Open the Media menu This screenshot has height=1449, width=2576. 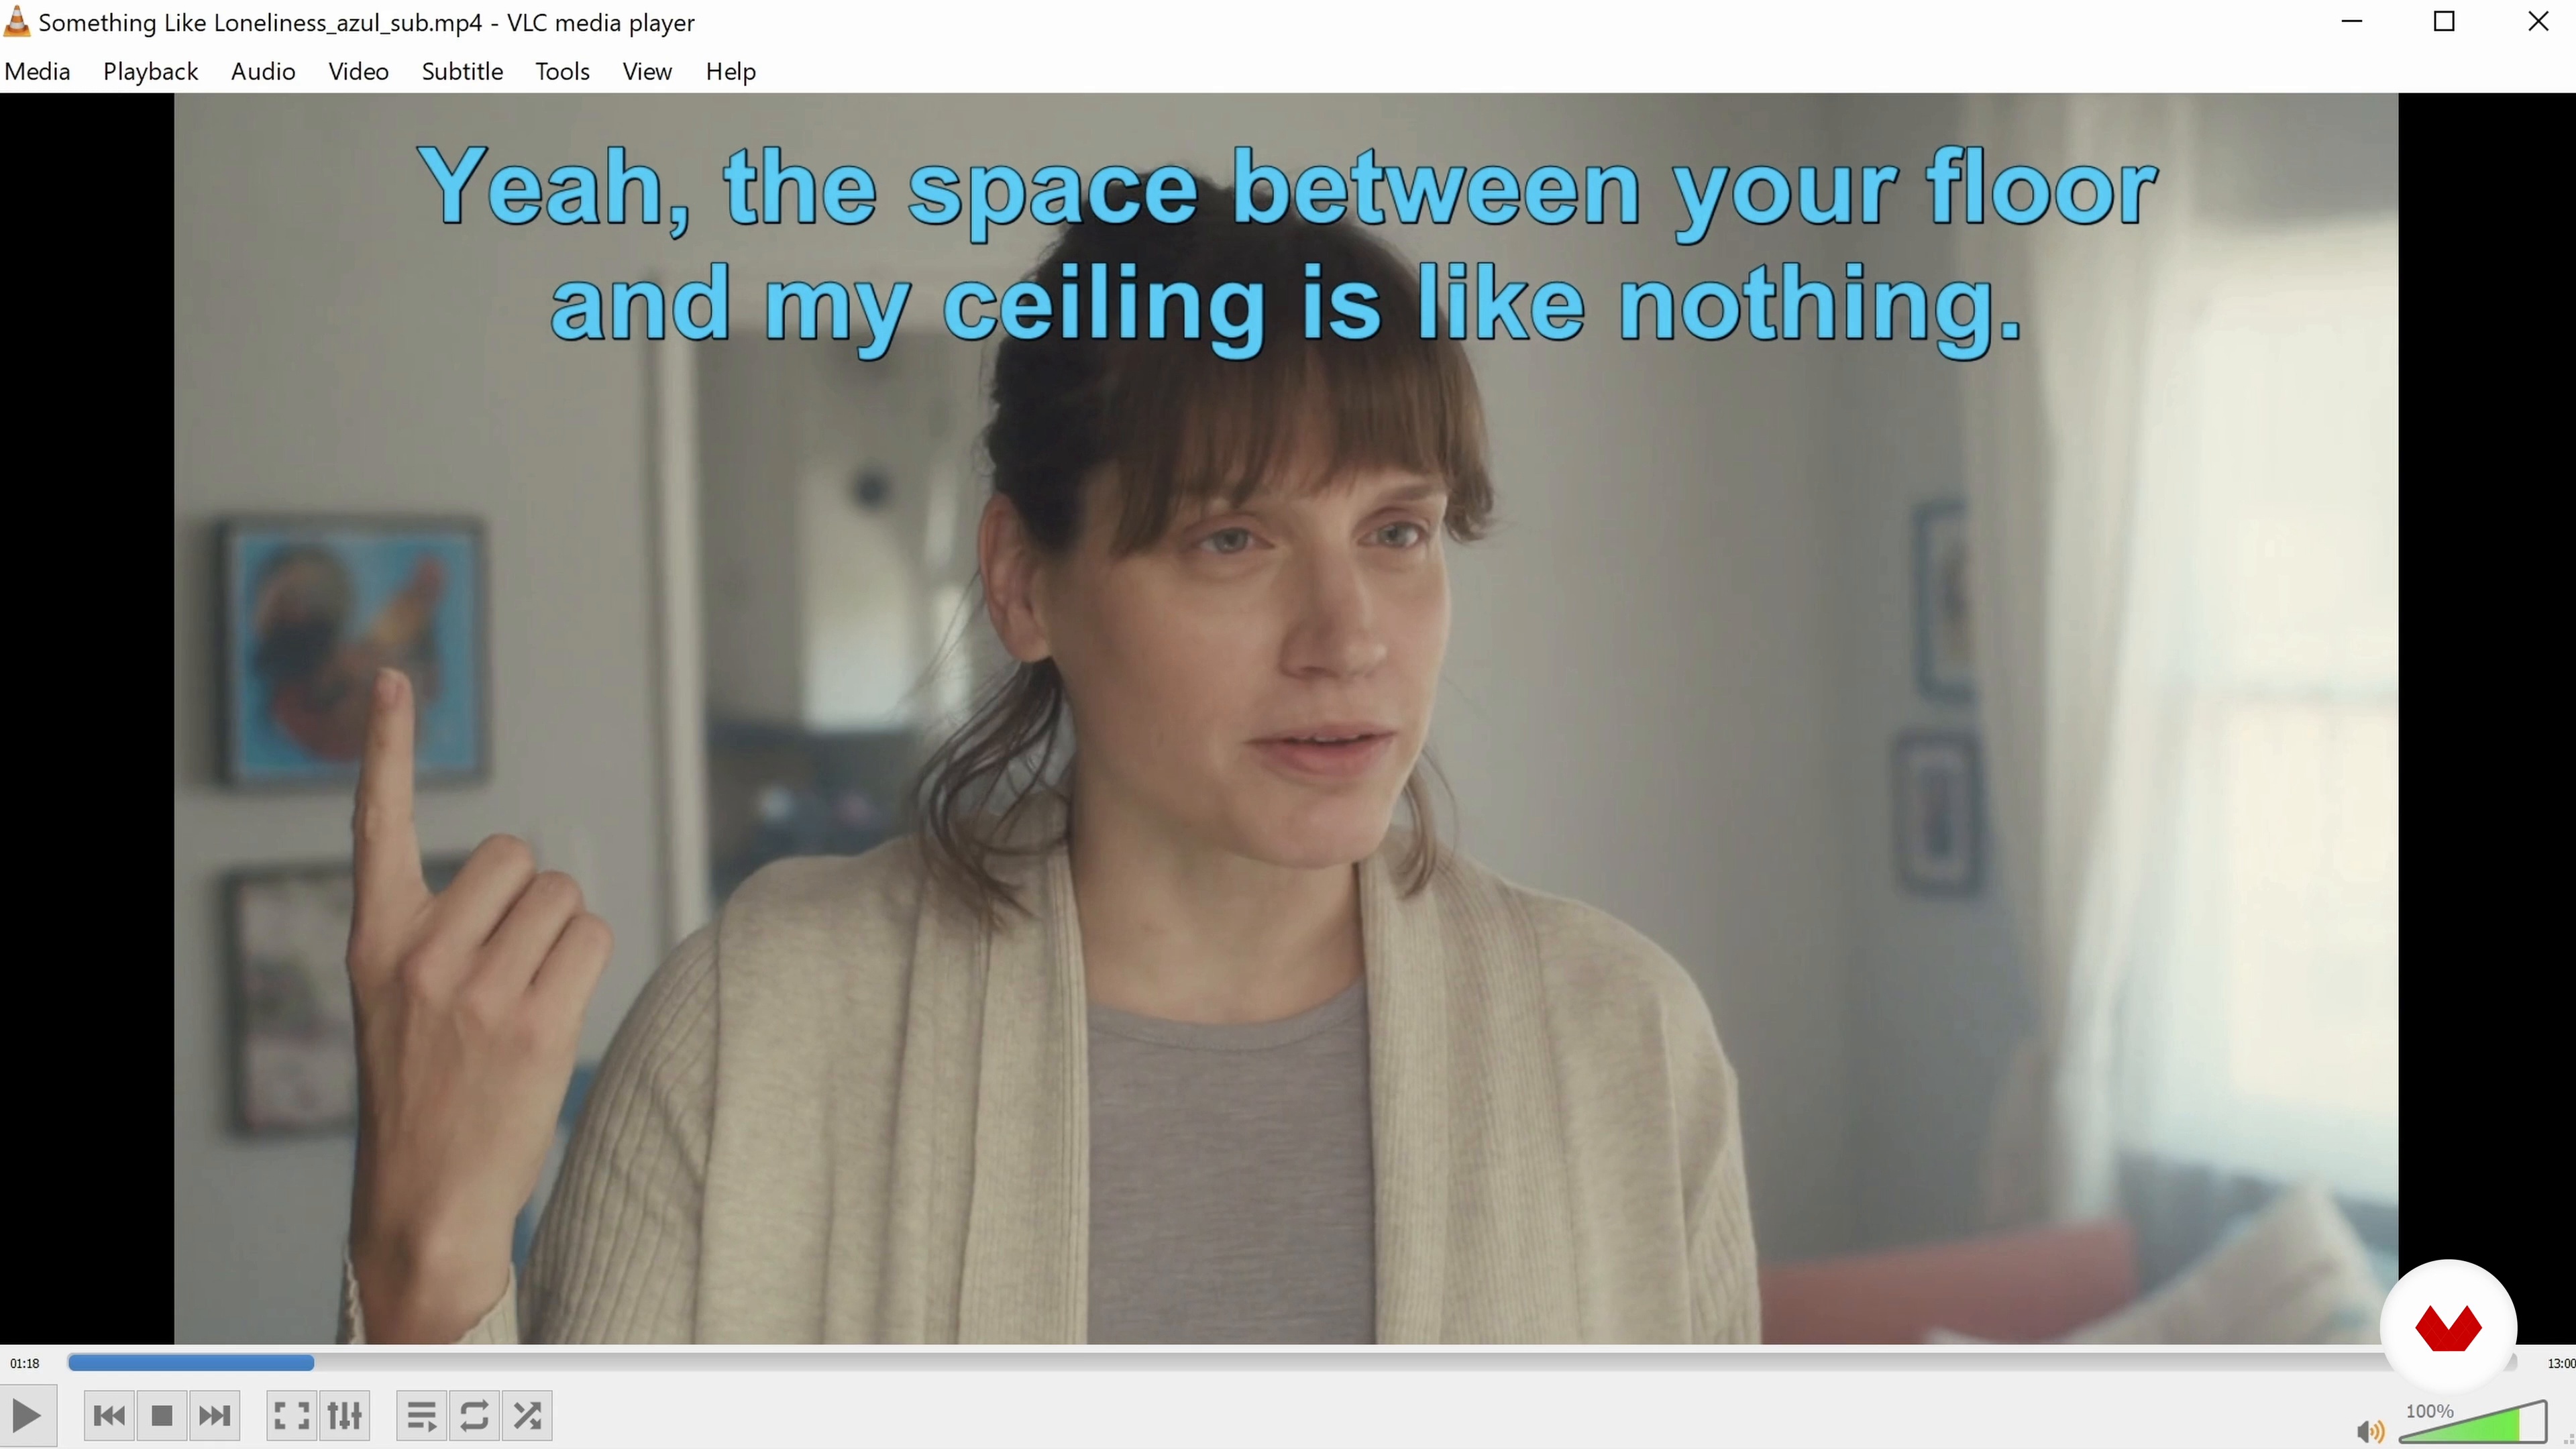[x=38, y=71]
